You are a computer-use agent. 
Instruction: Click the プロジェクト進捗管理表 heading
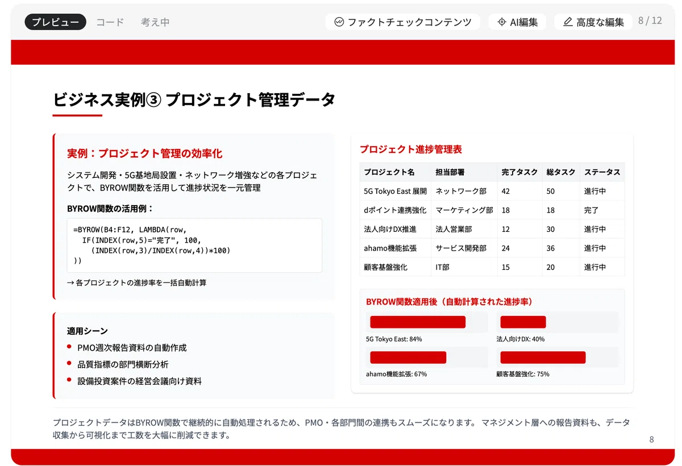point(410,149)
